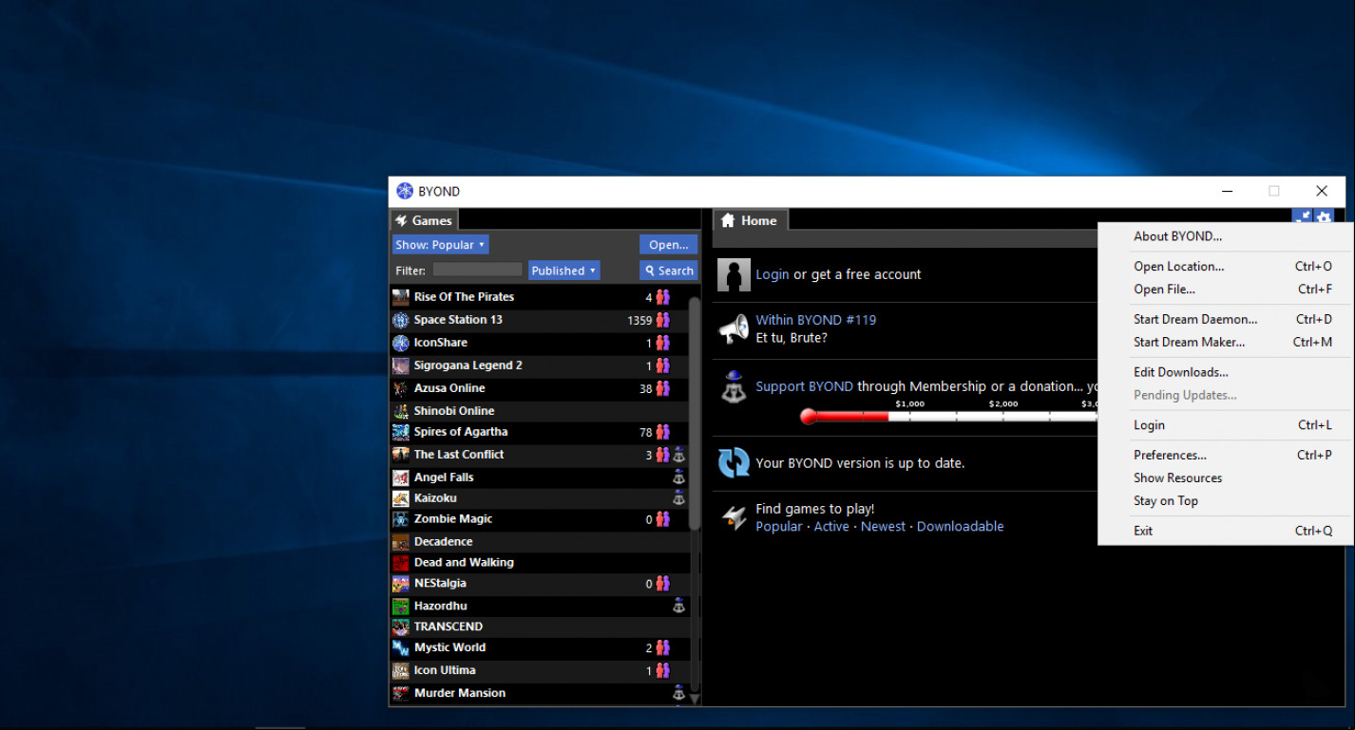
Task: Click the members-only icon on Hazordhu row
Action: pos(678,606)
